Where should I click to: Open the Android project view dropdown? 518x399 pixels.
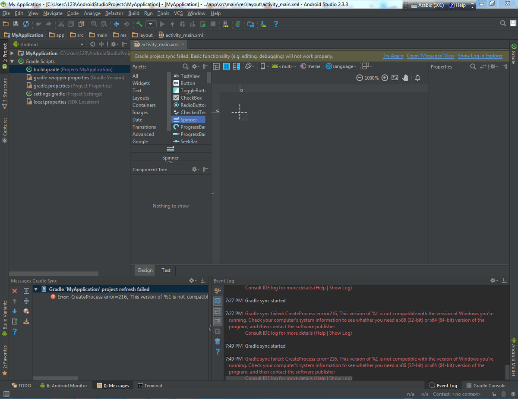48,44
